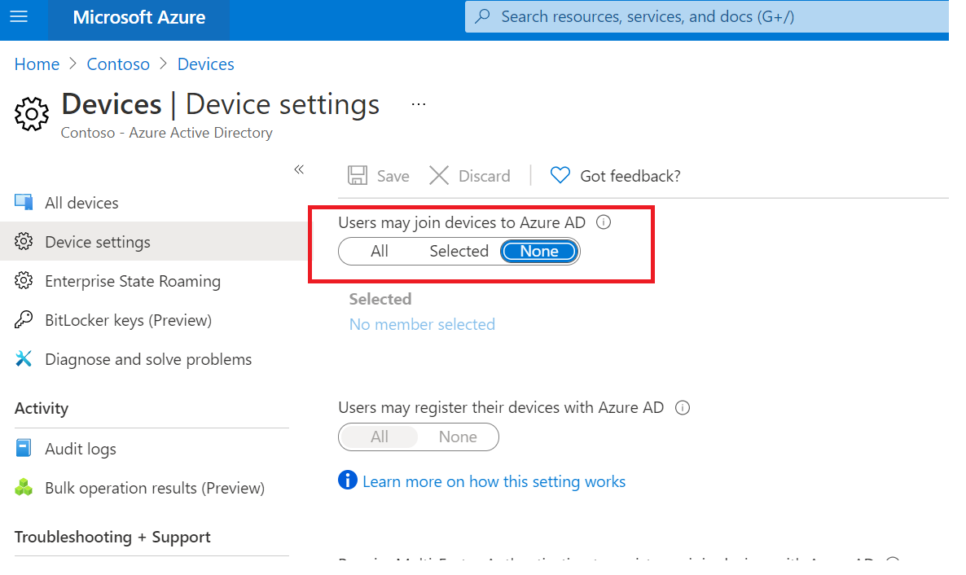Click the Enterprise State Roaming icon
The image size is (966, 575).
tap(24, 281)
